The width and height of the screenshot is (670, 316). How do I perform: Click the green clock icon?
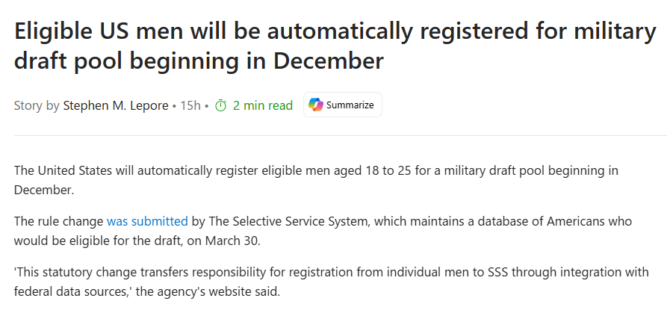click(x=220, y=106)
